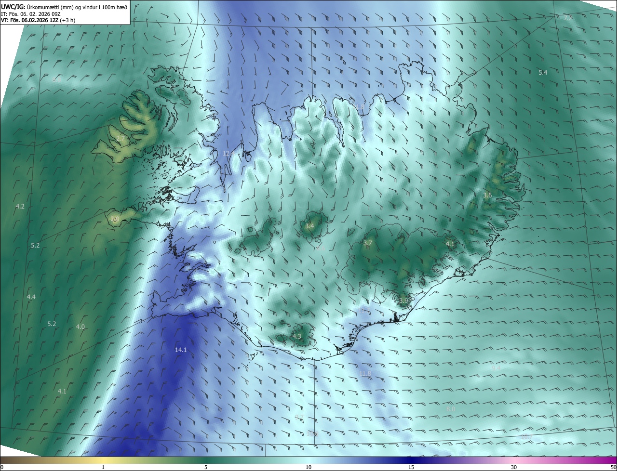Click the 3.9 value label
This screenshot has width=617, height=471.
[403, 301]
